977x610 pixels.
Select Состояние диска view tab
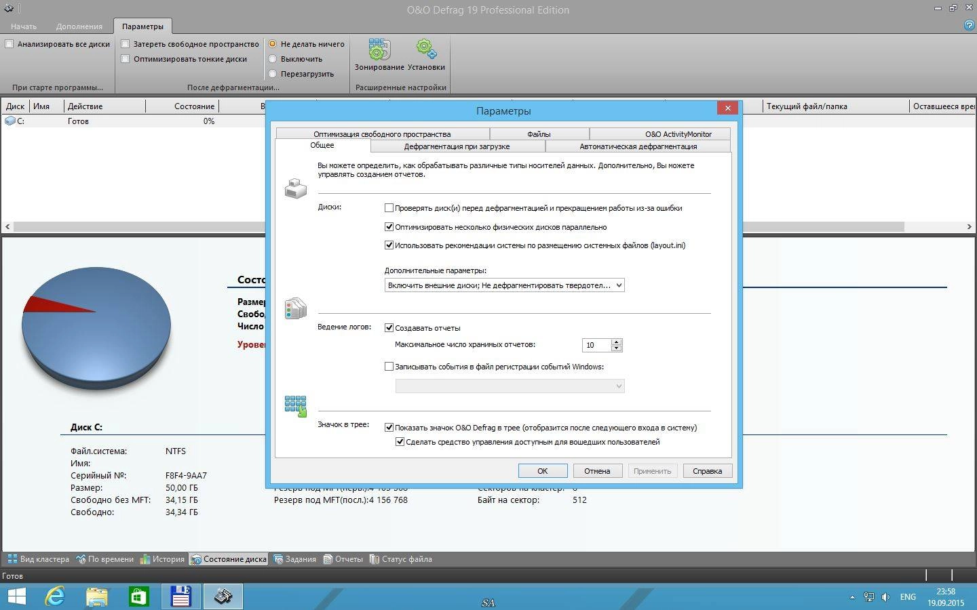tap(228, 559)
